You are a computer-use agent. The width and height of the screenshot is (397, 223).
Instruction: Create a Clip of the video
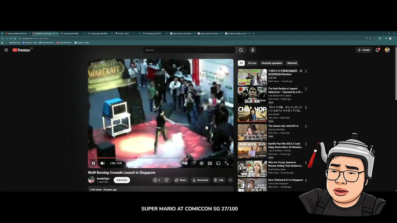(219, 180)
